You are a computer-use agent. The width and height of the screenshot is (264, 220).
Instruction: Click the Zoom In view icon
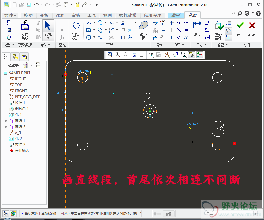coord(118,55)
